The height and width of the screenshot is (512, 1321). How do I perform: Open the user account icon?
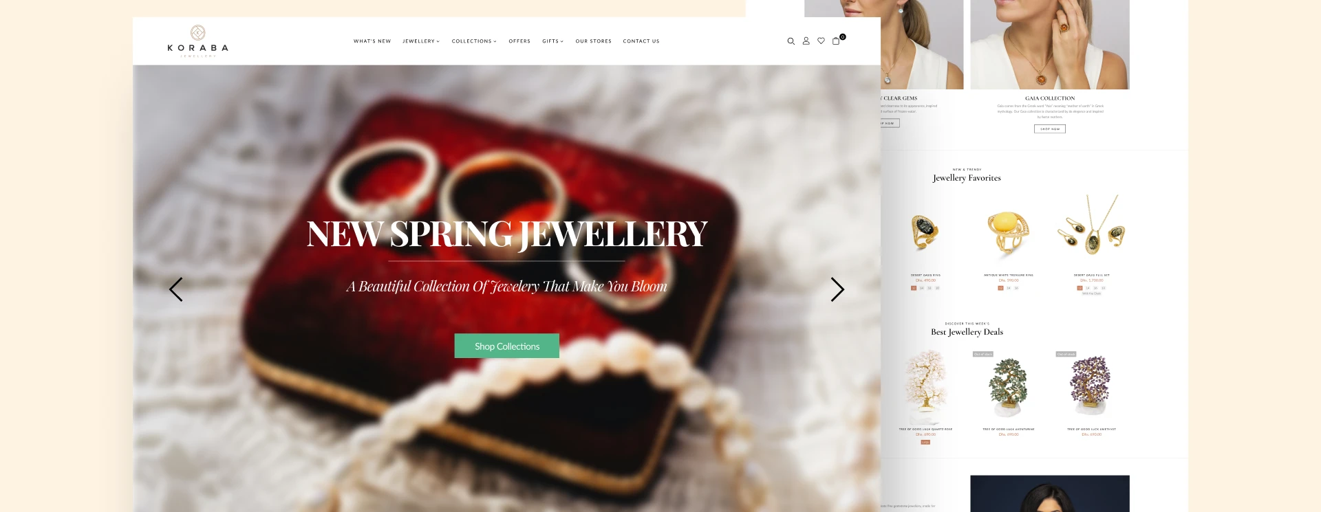pos(806,41)
